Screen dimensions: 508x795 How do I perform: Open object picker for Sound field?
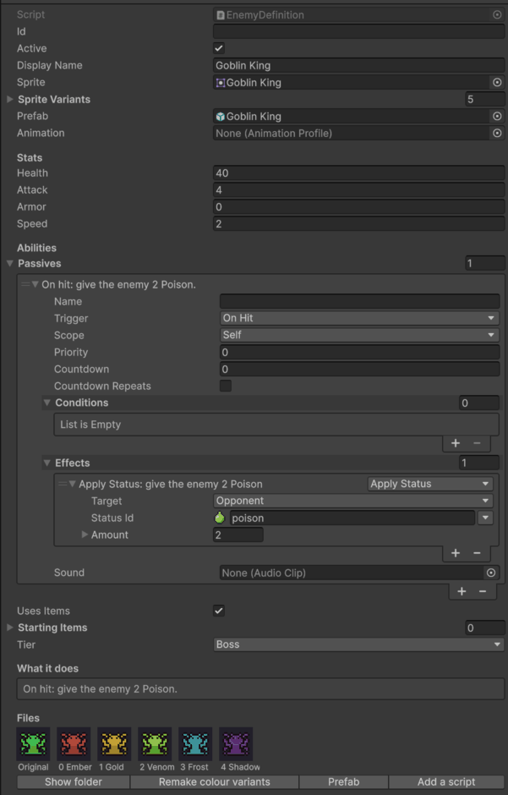491,573
